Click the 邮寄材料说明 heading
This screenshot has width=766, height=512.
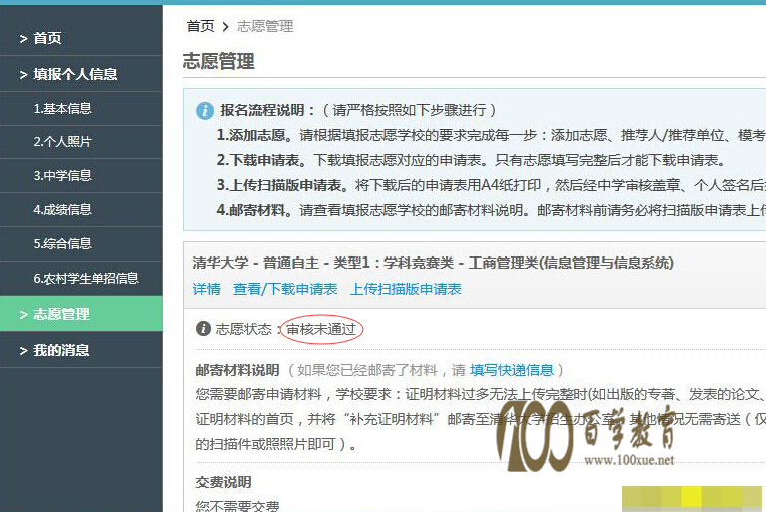tap(237, 370)
